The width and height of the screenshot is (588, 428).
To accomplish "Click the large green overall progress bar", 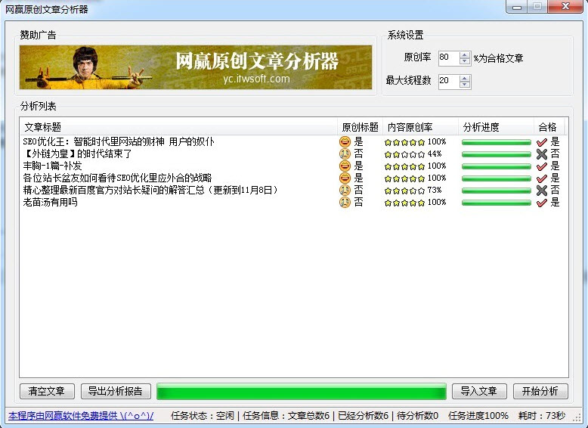I will coord(301,391).
